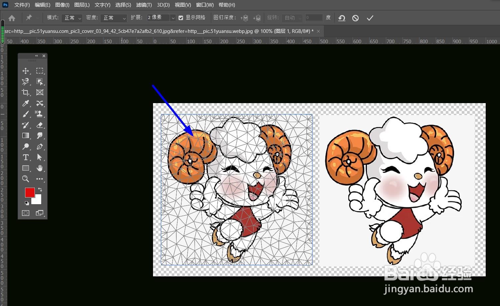Select the Move tool
The width and height of the screenshot is (500, 306).
pos(26,71)
